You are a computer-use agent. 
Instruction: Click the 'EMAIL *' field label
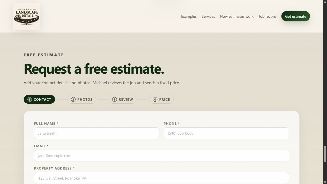(41, 146)
